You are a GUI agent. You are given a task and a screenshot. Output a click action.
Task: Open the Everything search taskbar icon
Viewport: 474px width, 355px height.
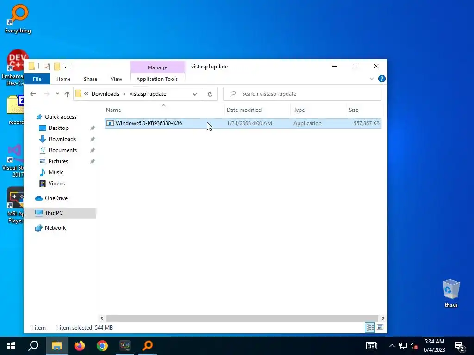148,346
